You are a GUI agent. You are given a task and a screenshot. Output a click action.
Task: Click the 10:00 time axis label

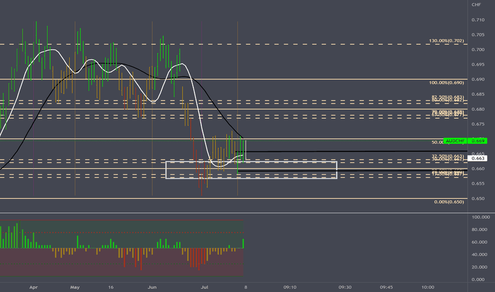(x=428, y=287)
